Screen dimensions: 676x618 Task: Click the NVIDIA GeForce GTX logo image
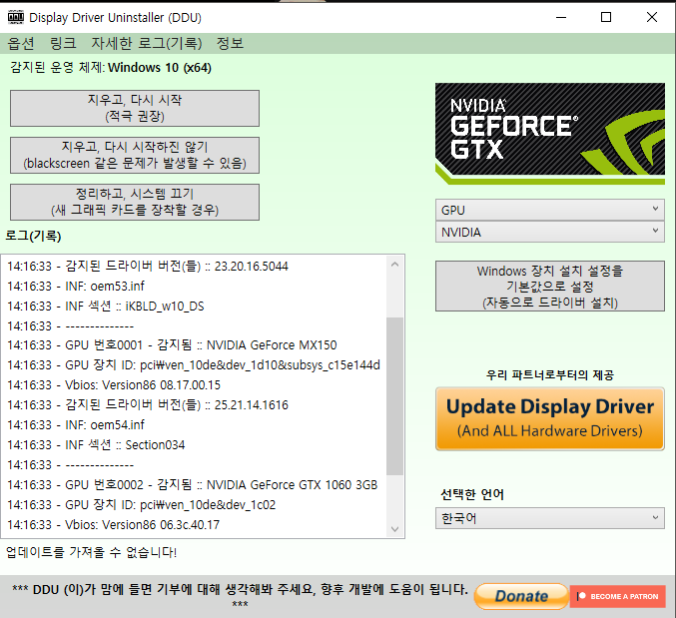click(549, 134)
